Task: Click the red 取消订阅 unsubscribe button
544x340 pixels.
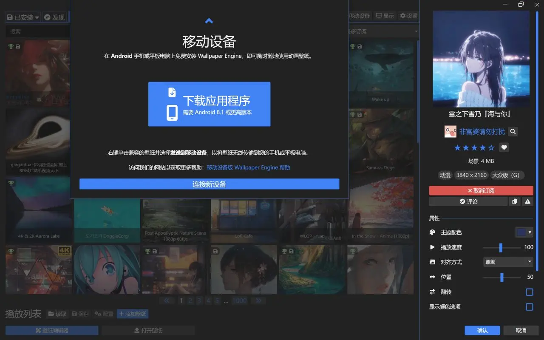Action: click(481, 191)
